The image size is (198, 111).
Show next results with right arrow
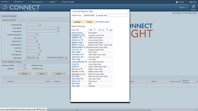[107, 30]
